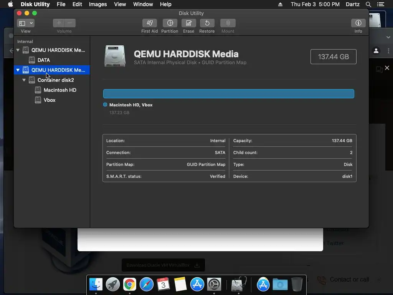Open System Preferences from the Dock

[214, 285]
